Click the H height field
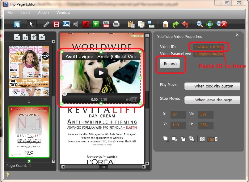This screenshot has height=182, width=249. tap(206, 125)
